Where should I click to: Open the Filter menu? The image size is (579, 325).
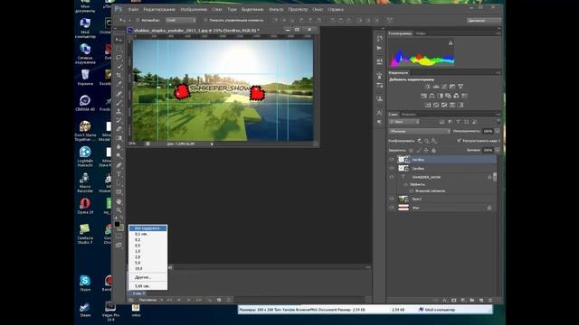(276, 9)
